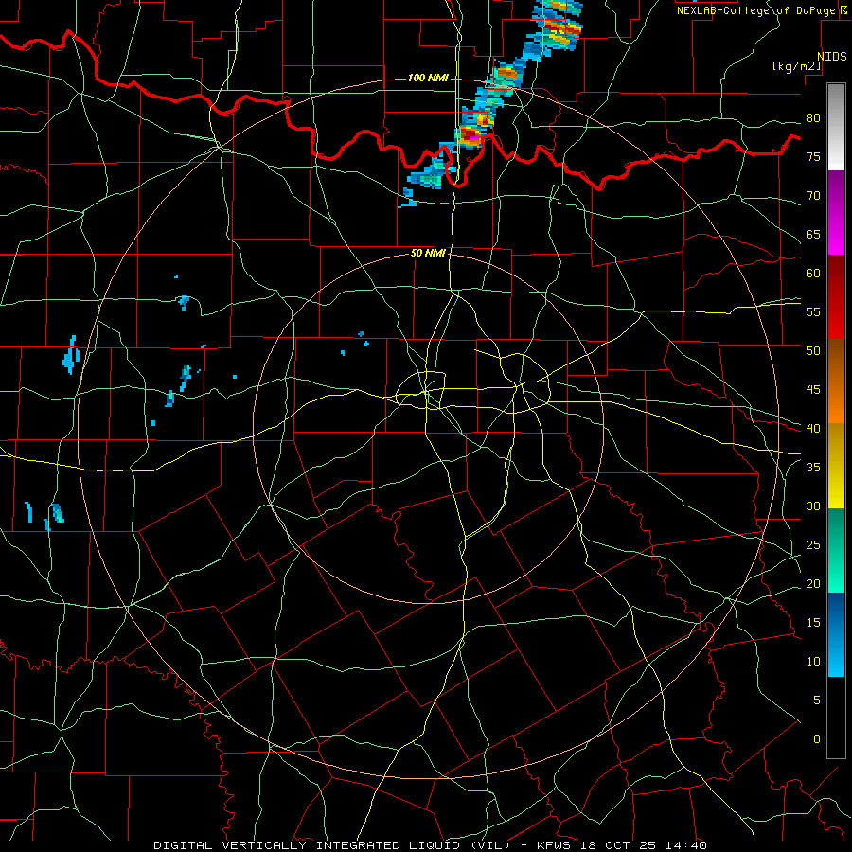This screenshot has height=852, width=852.
Task: Click the color scale value 35
Action: [x=813, y=467]
